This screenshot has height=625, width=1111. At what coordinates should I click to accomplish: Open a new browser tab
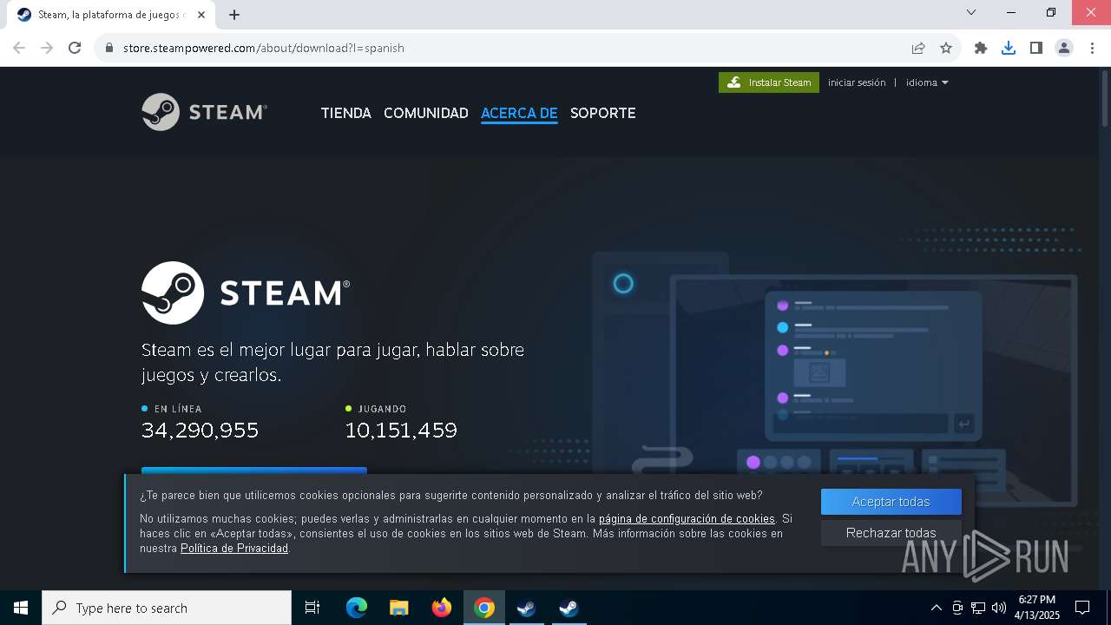[234, 15]
